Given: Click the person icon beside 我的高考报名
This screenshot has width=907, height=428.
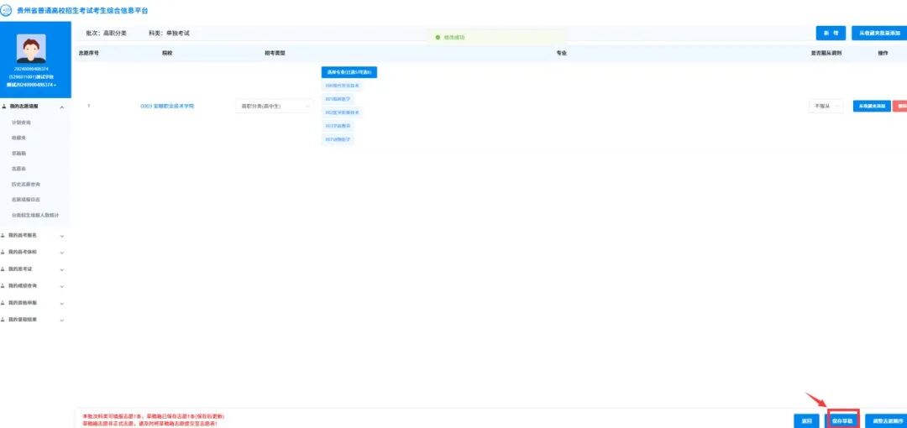Looking at the screenshot, I should point(4,235).
